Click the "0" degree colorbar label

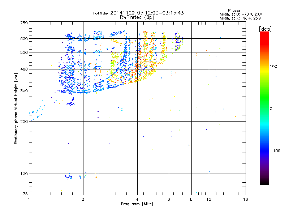click(271, 109)
